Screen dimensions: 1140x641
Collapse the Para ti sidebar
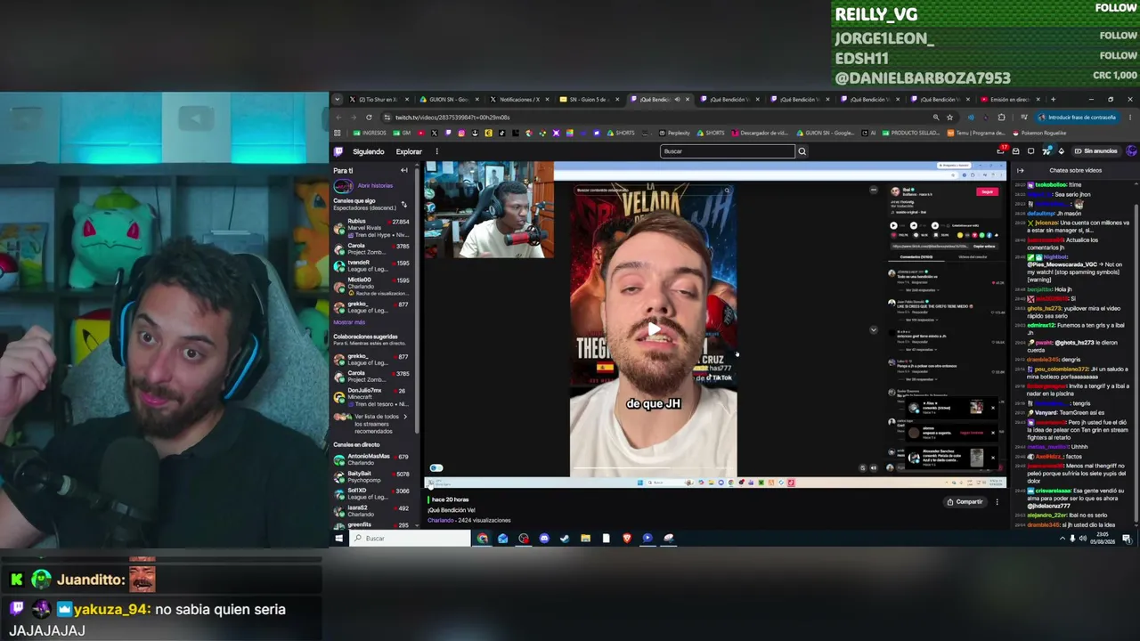[404, 170]
